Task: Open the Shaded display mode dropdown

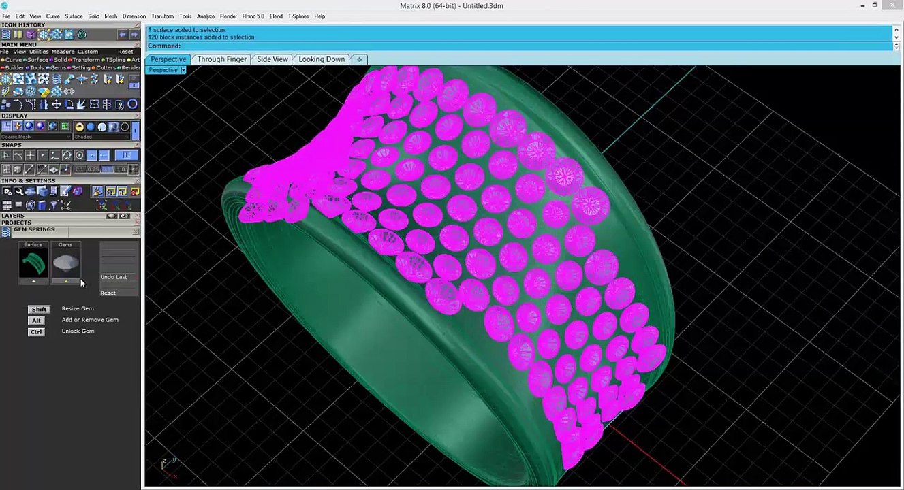Action: point(102,137)
